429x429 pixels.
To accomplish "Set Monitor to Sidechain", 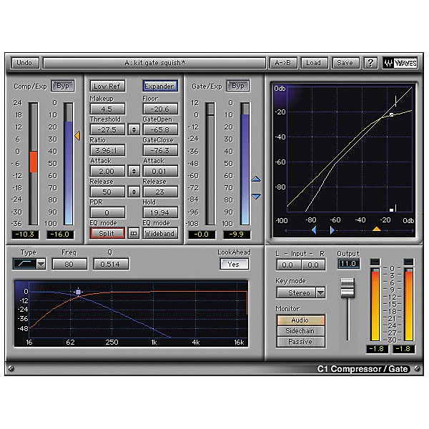I will coord(301,331).
